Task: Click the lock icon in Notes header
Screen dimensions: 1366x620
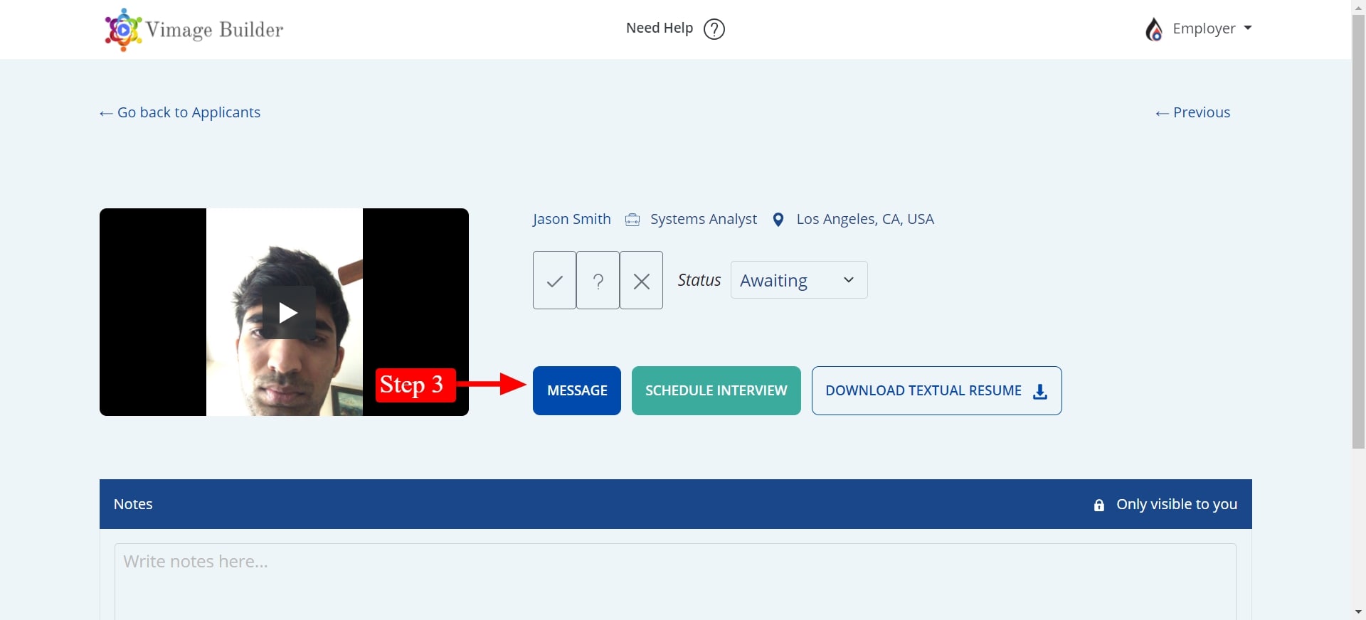Action: pyautogui.click(x=1099, y=505)
